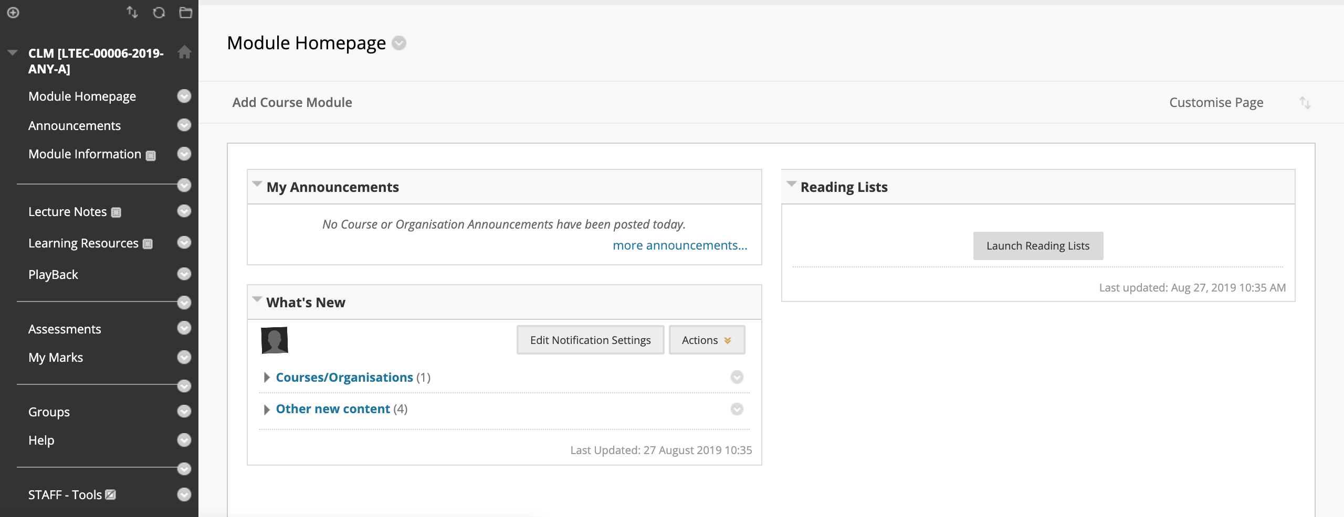
Task: Collapse the My Announcements module
Action: point(257,185)
